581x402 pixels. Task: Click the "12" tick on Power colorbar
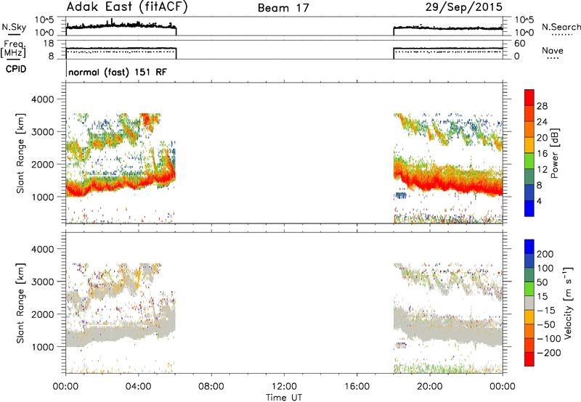542,170
